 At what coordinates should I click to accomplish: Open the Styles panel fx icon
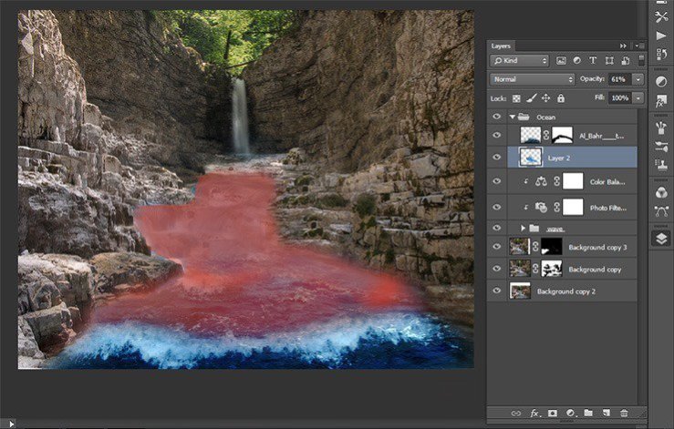pos(661,101)
